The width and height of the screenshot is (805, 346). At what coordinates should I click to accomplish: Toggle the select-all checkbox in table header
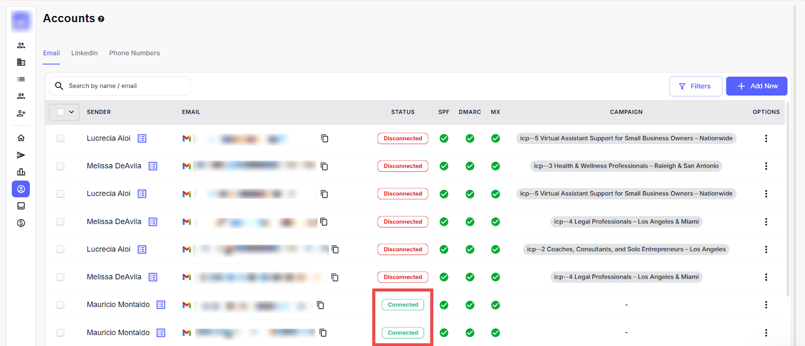pyautogui.click(x=60, y=112)
